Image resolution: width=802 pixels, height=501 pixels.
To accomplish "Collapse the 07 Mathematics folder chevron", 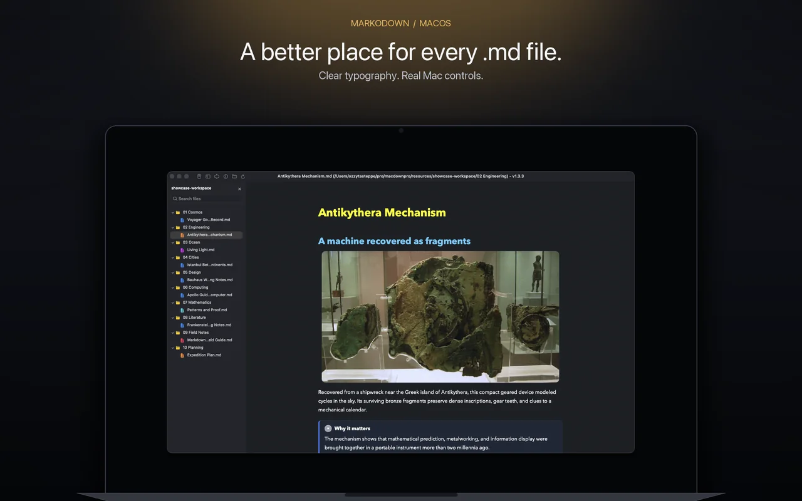I will point(172,302).
